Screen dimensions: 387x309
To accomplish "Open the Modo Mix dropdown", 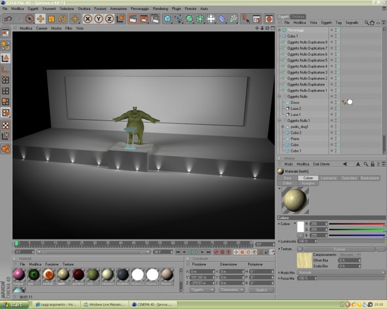I will tap(341, 273).
